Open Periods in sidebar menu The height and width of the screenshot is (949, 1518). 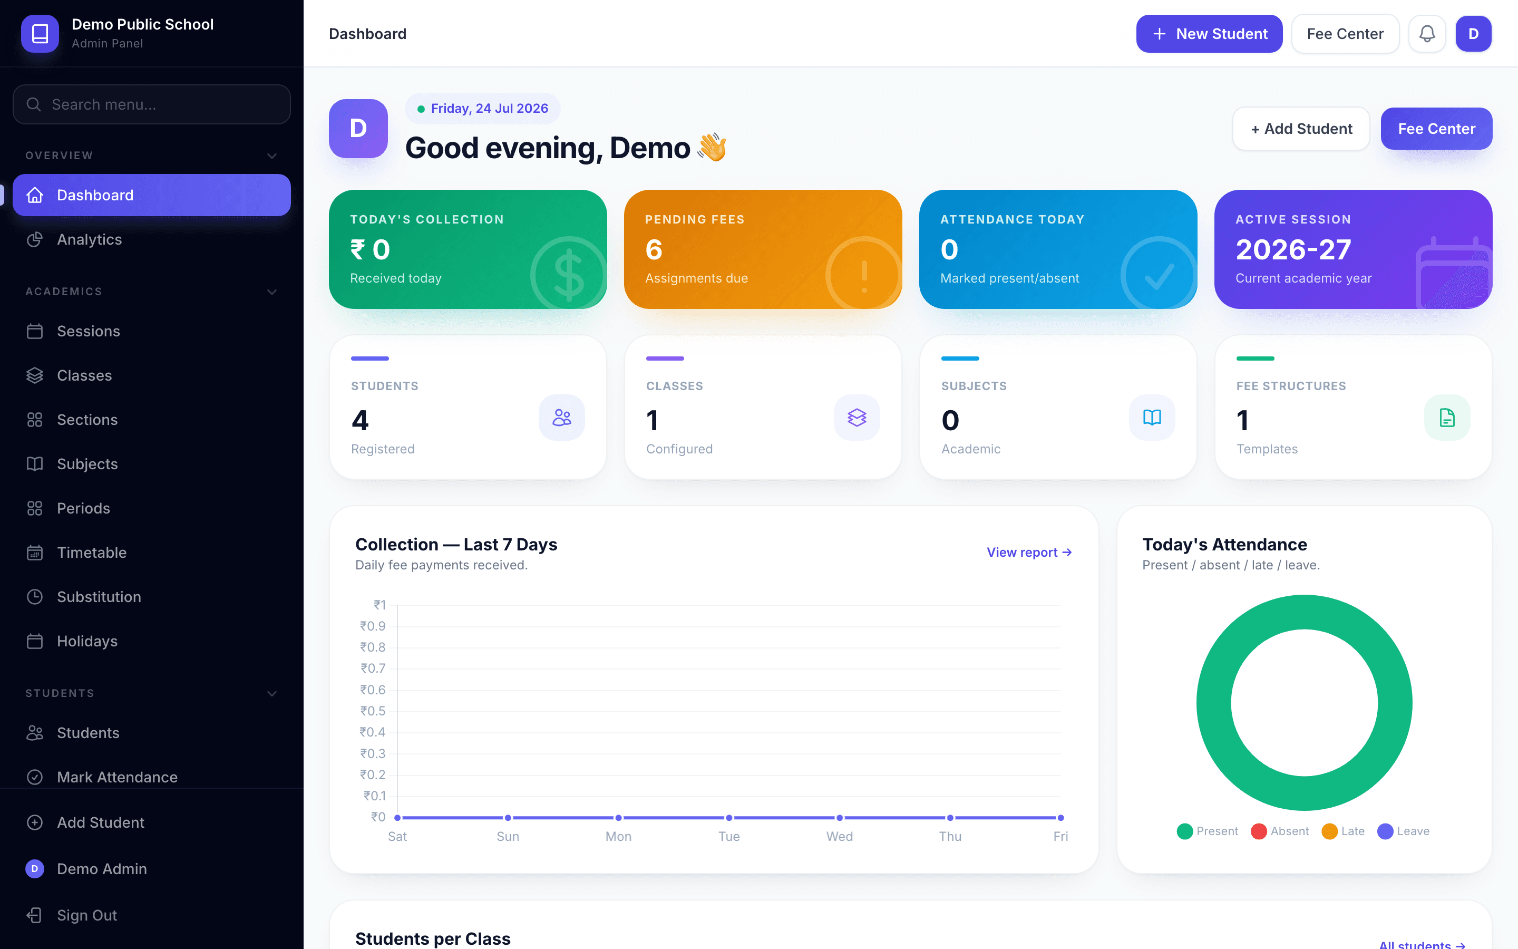pyautogui.click(x=152, y=508)
